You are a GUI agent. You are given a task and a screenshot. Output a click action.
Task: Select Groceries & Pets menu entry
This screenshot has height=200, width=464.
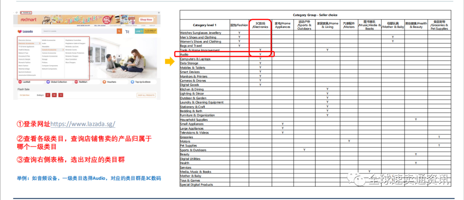pyautogui.click(x=24, y=56)
